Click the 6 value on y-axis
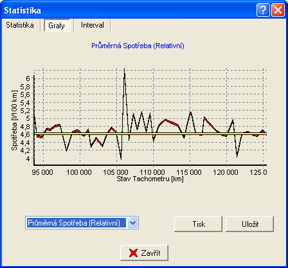 (28, 78)
